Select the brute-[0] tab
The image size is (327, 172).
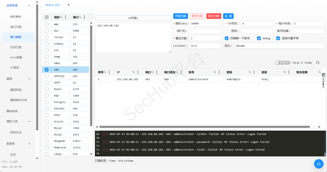coord(52,5)
